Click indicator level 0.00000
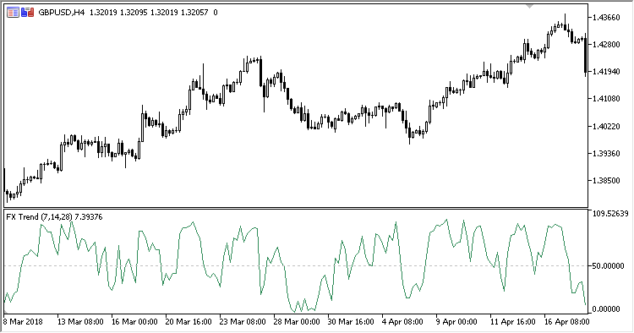This screenshot has height=333, width=634. (x=606, y=309)
